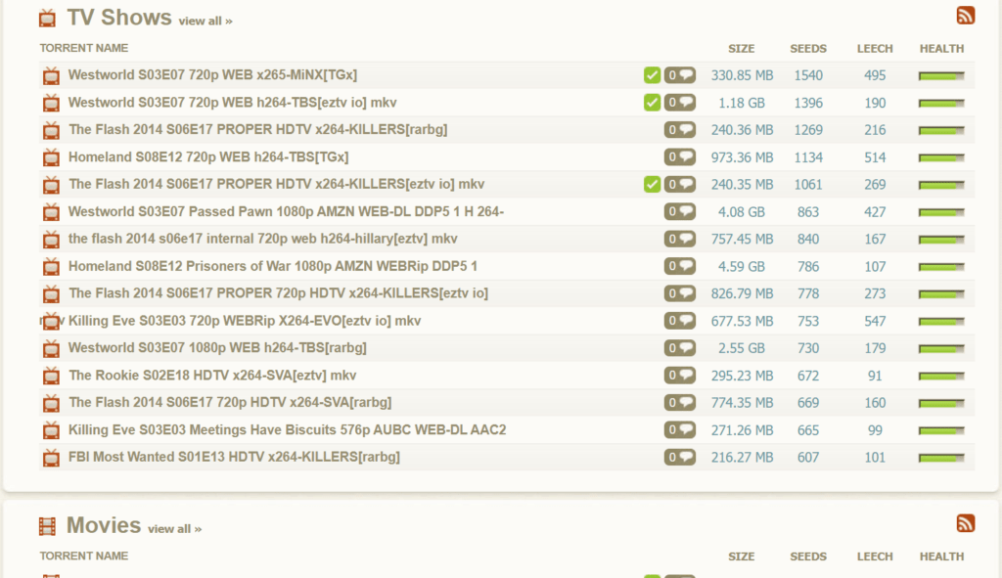Open The Flash 2014 S06E17 PROPER HDTV x264-KILLERS[rarbg]
Image resolution: width=1002 pixels, height=578 pixels.
click(258, 130)
